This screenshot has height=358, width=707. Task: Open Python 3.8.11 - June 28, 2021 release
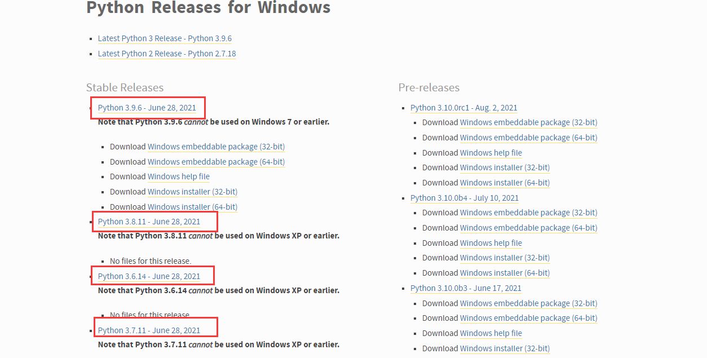click(149, 222)
